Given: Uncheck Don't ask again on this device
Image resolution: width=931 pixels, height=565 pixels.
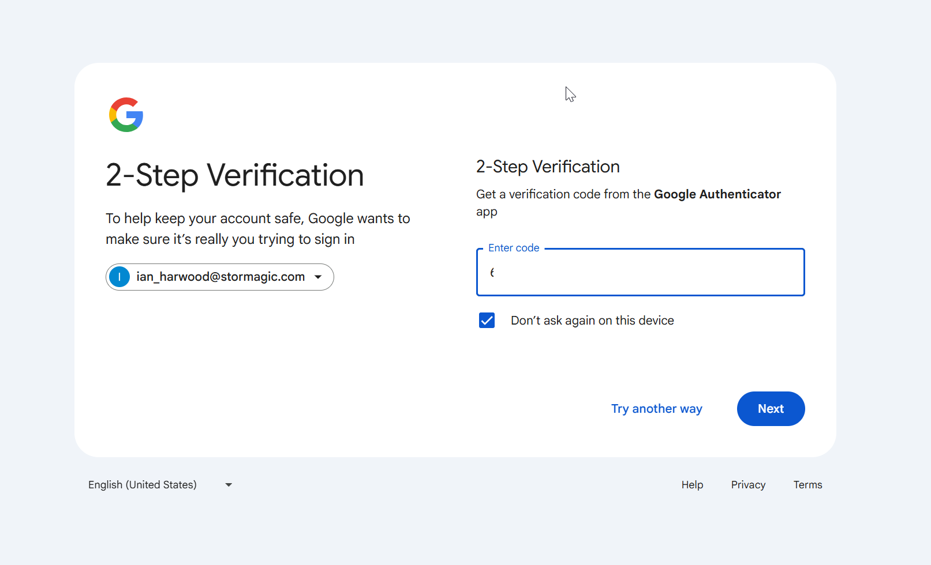Looking at the screenshot, I should point(487,321).
